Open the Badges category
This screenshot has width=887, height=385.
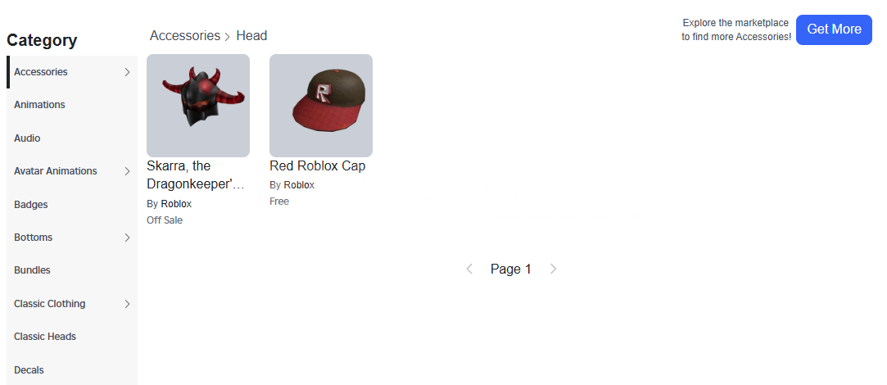[31, 205]
